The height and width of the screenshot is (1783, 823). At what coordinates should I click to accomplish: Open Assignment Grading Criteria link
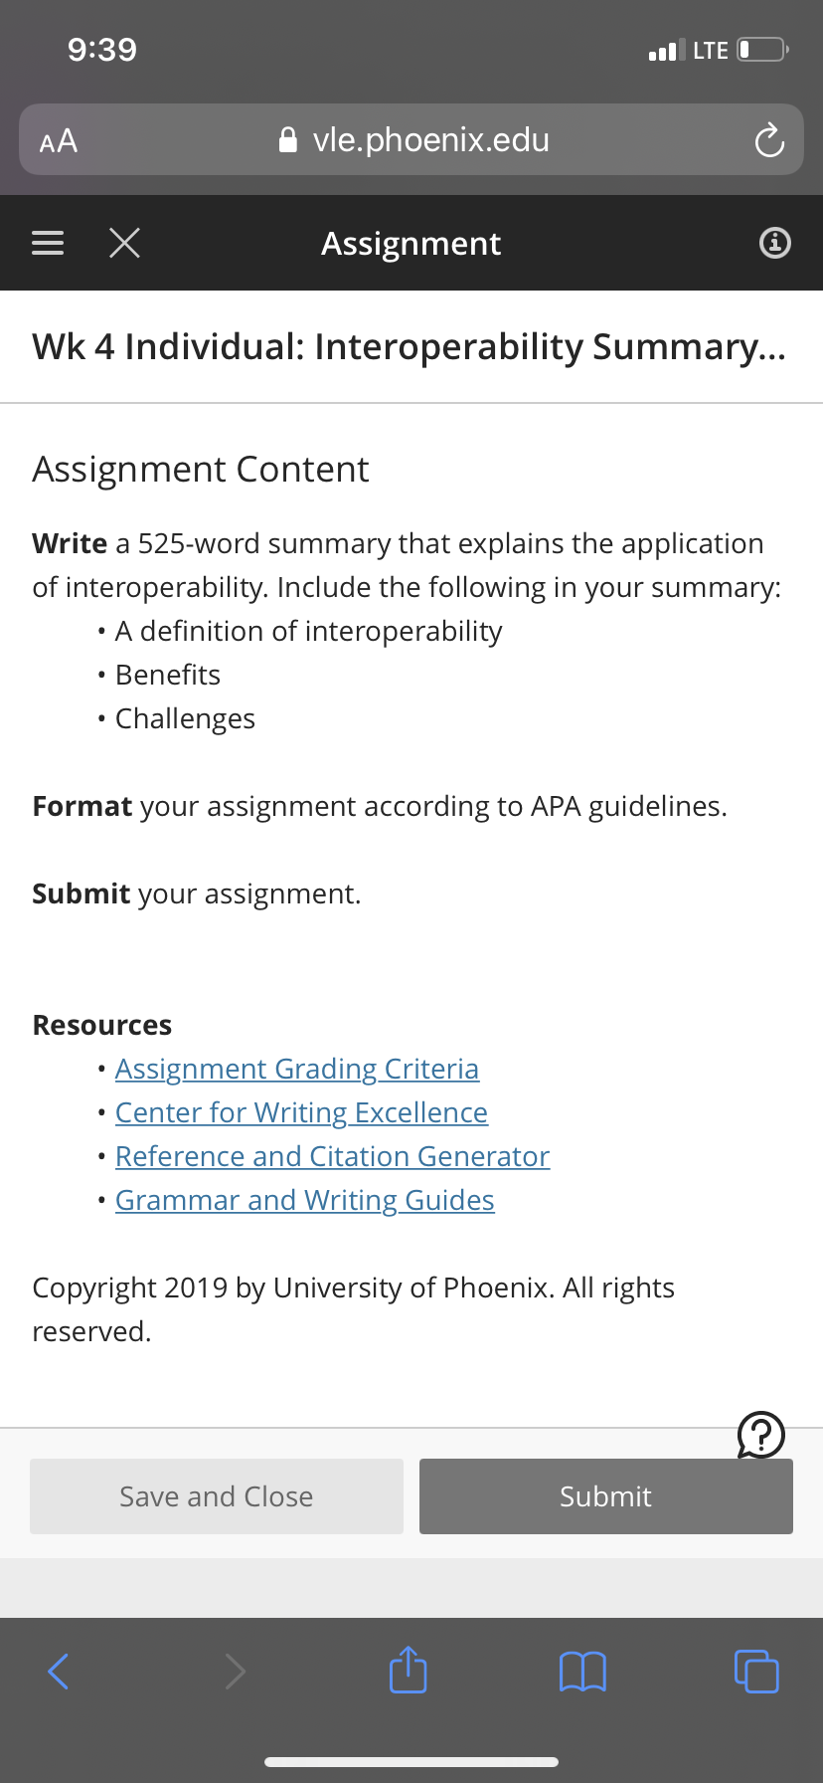(x=297, y=1069)
